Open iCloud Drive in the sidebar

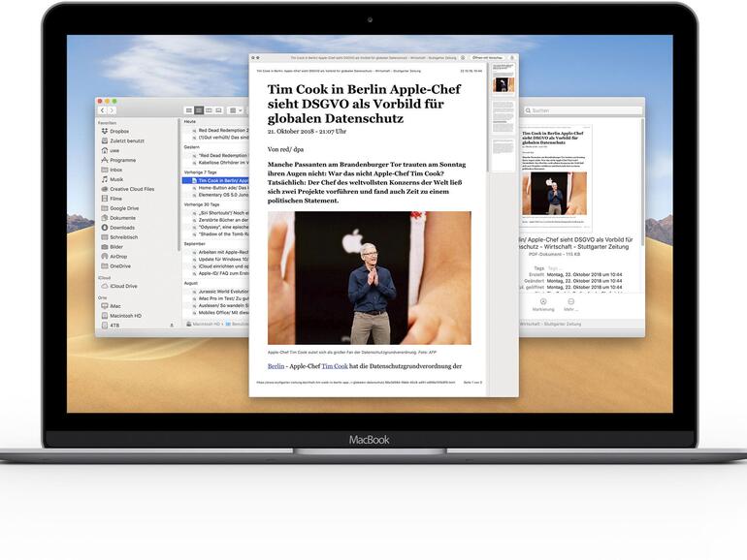(x=119, y=286)
